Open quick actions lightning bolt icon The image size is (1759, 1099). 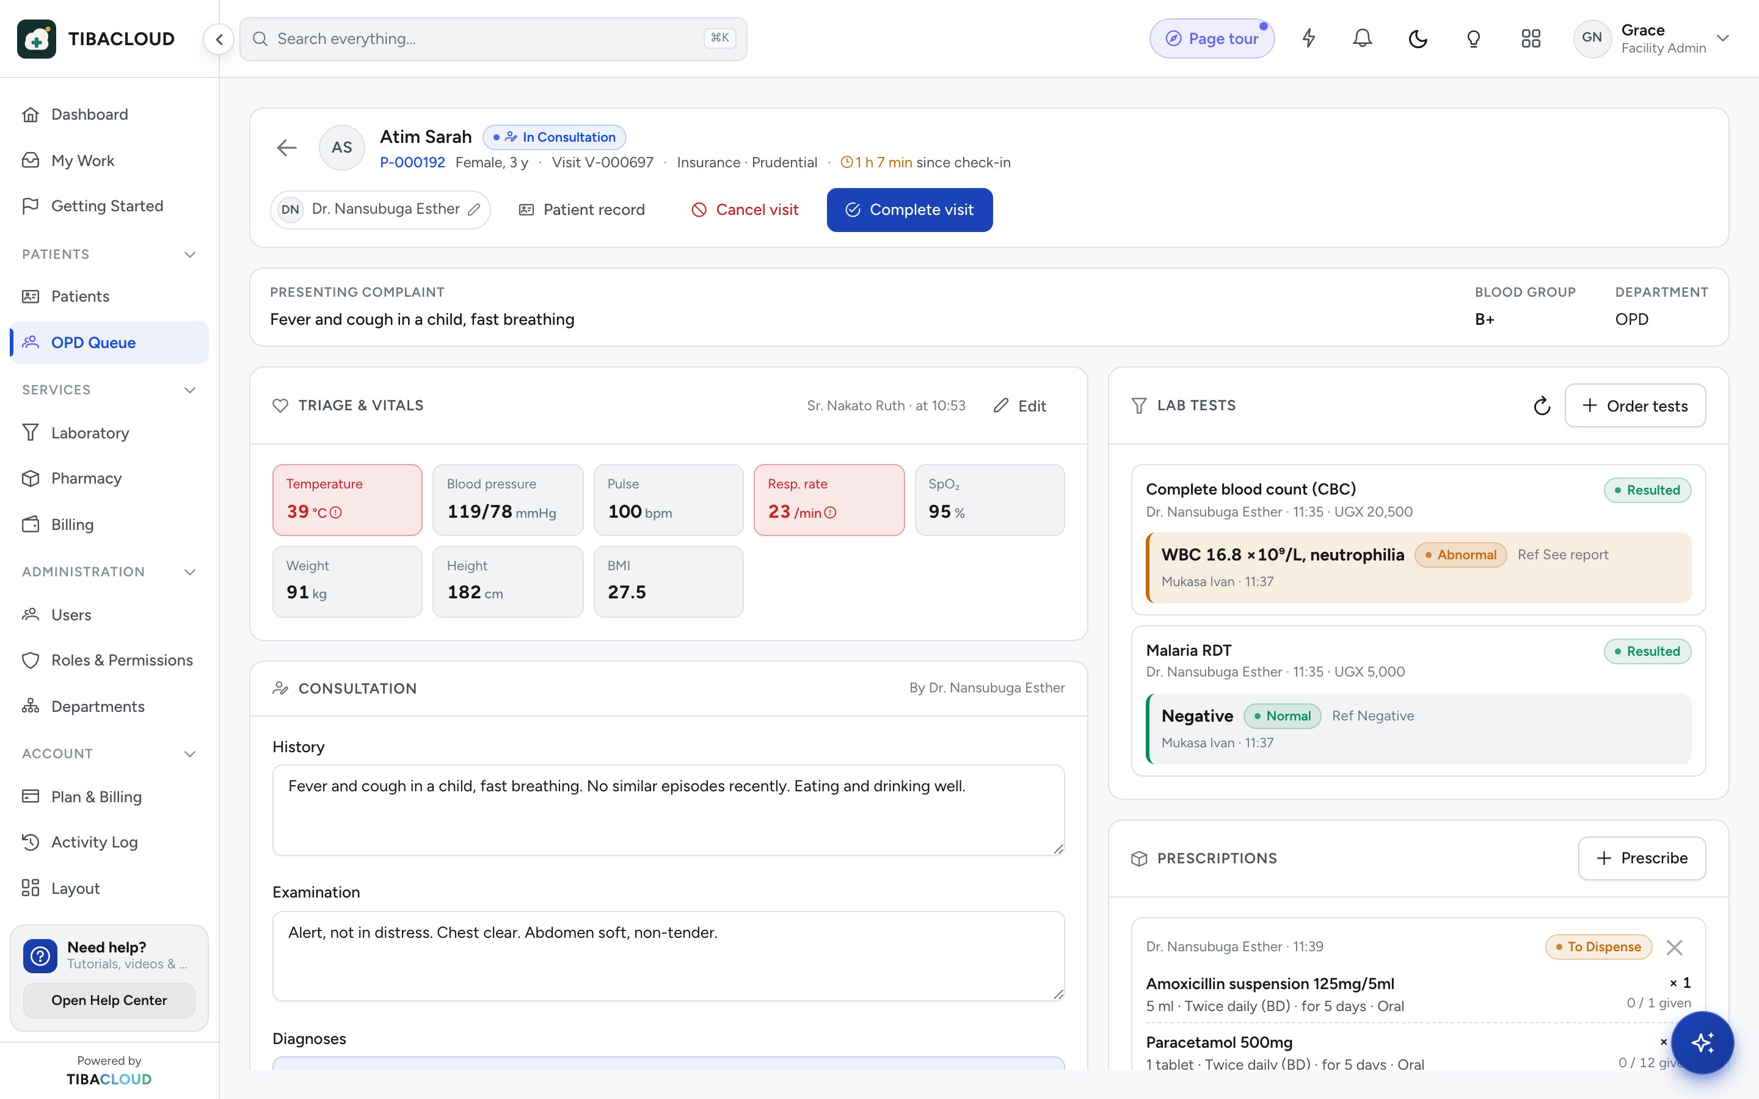pyautogui.click(x=1308, y=38)
